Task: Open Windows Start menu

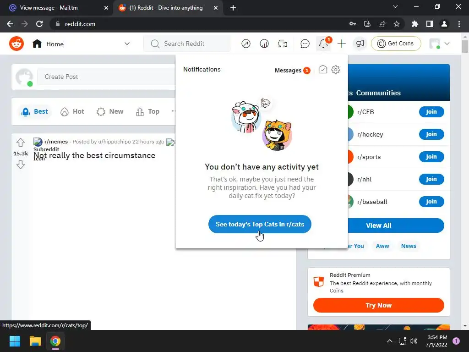Action: [15, 341]
